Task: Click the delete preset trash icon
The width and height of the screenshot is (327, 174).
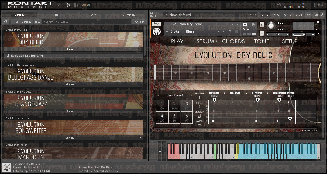Action: [x=237, y=31]
